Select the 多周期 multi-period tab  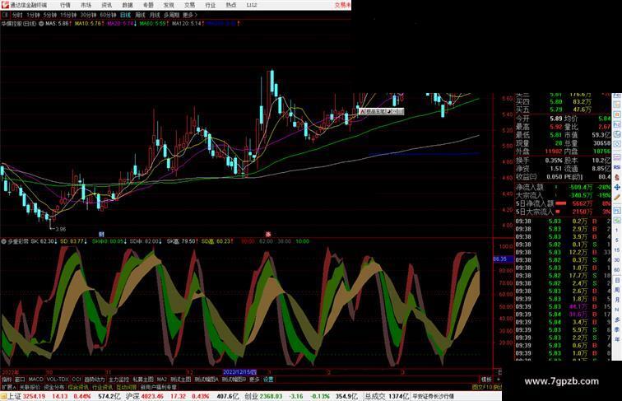click(171, 15)
